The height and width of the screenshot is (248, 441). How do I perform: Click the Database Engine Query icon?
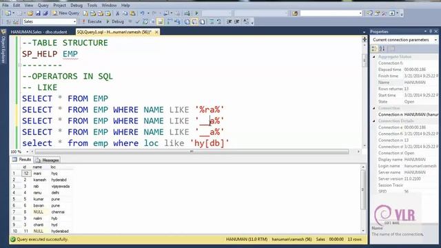85,13
